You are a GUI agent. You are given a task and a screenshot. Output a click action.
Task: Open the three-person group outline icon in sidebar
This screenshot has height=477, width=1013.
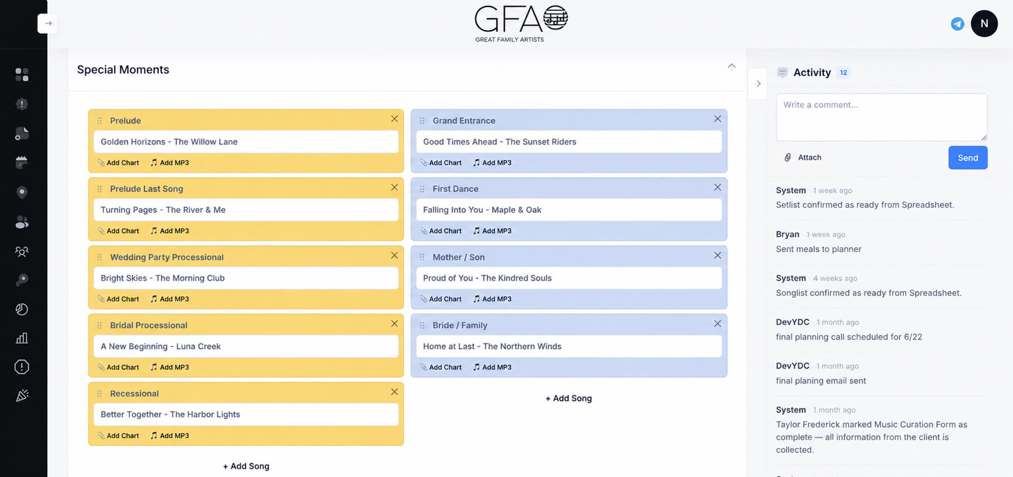(x=22, y=251)
